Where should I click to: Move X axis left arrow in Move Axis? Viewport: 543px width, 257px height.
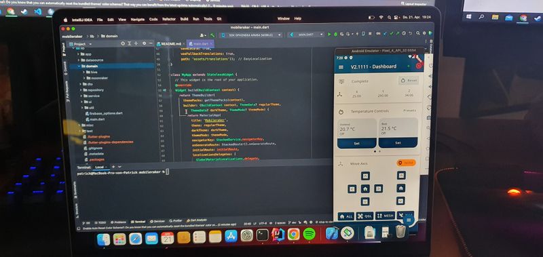tap(352, 189)
